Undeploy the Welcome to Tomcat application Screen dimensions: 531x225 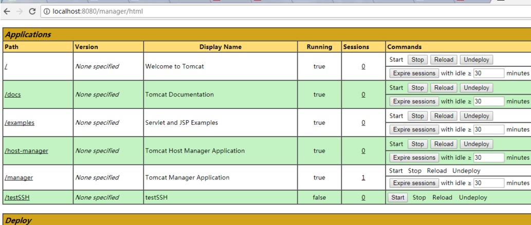pos(477,60)
